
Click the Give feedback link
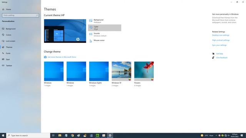click(222, 58)
